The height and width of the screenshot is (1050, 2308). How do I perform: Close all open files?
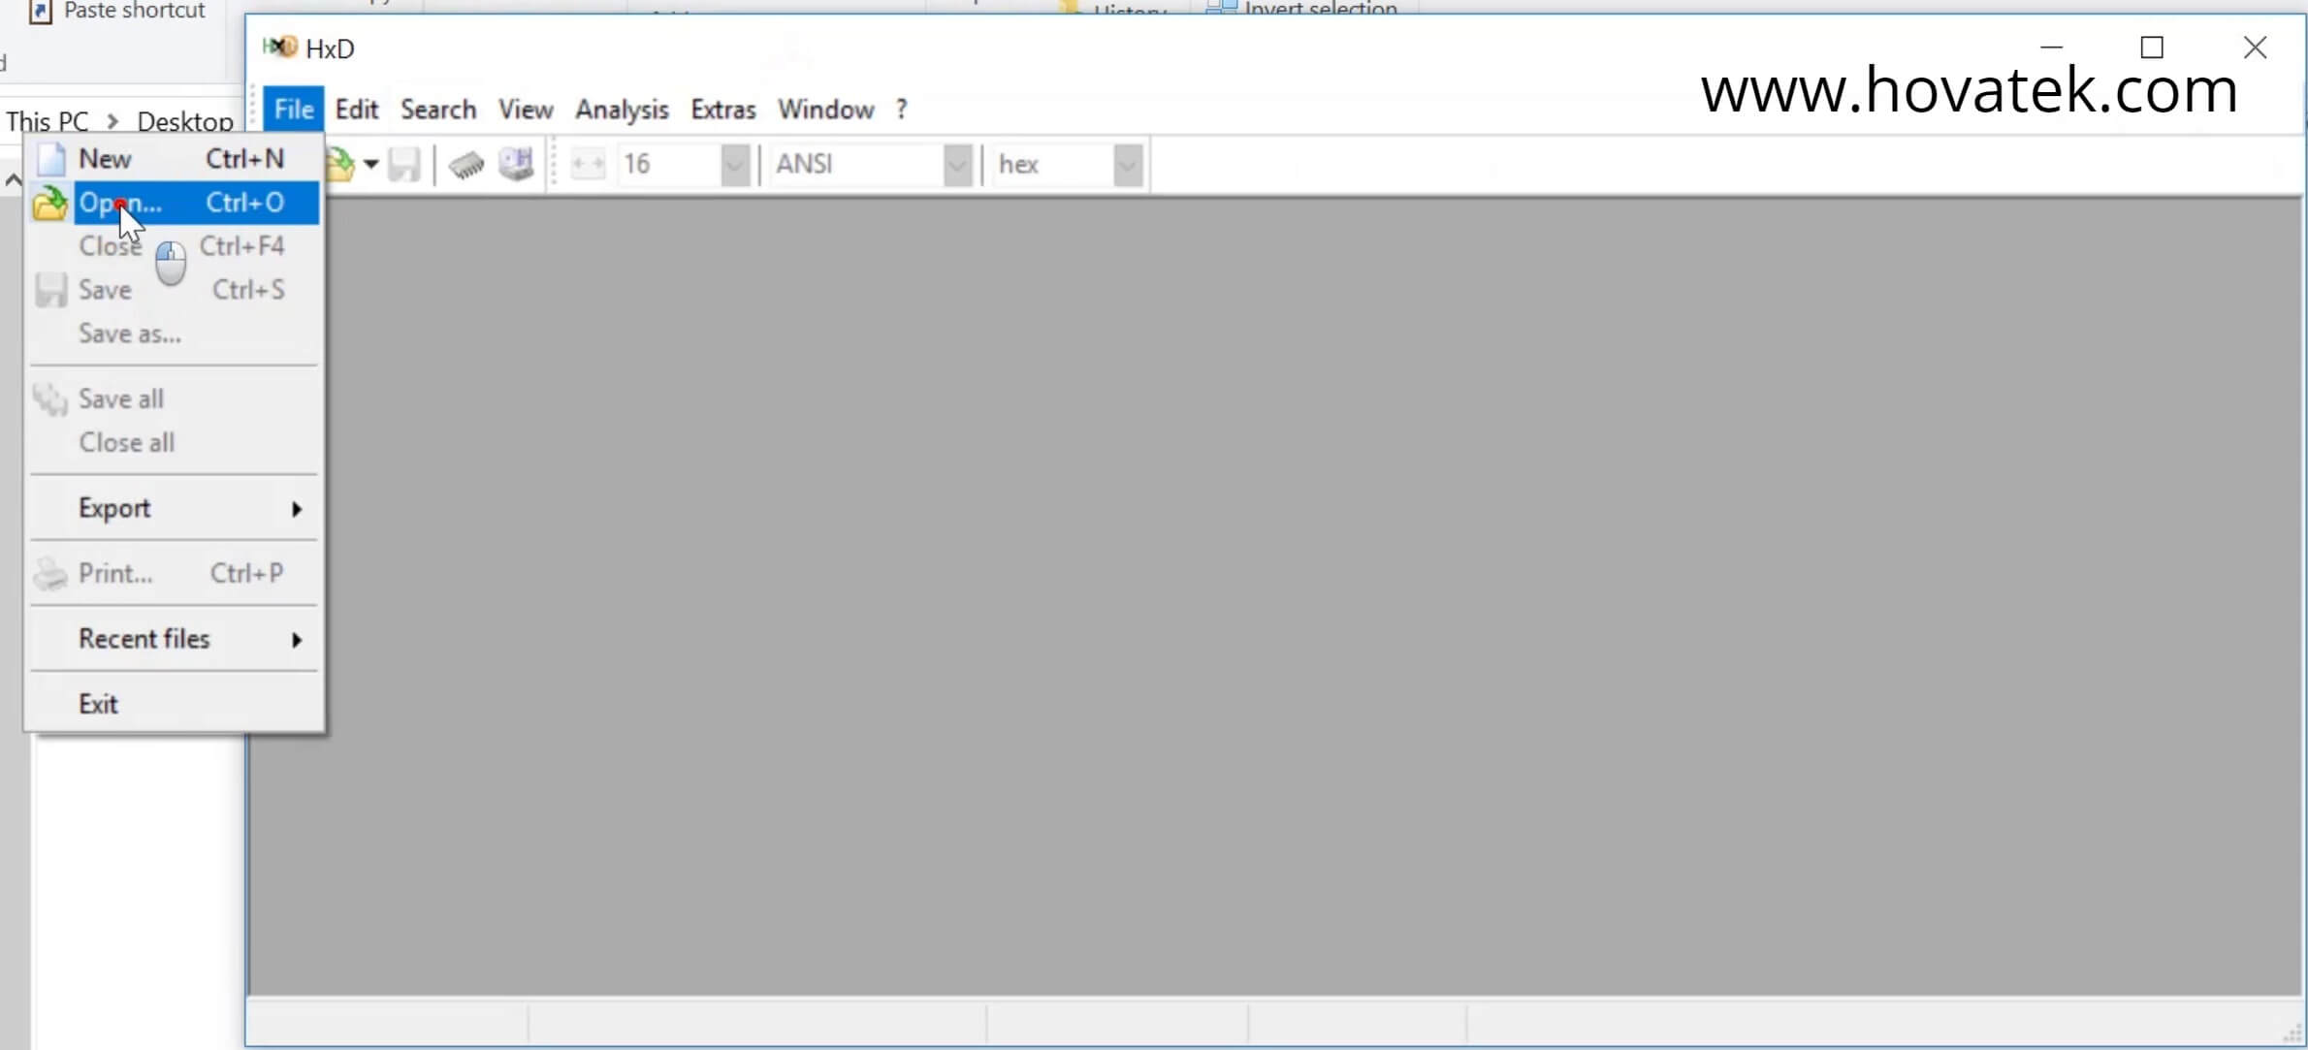[127, 442]
